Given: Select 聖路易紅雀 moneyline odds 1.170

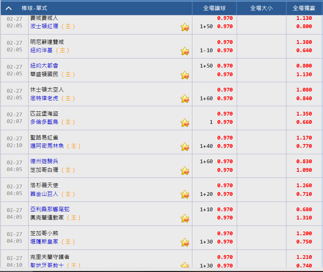Looking at the screenshot, I should click(304, 138).
